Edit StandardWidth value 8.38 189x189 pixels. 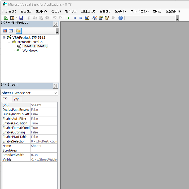coord(43,155)
